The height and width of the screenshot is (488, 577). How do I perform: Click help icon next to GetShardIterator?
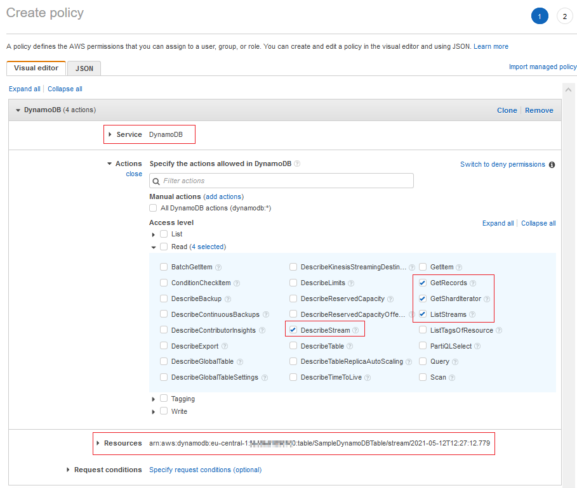pyautogui.click(x=487, y=299)
